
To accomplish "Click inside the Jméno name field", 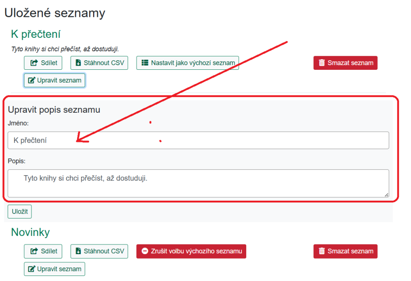I will 199,140.
